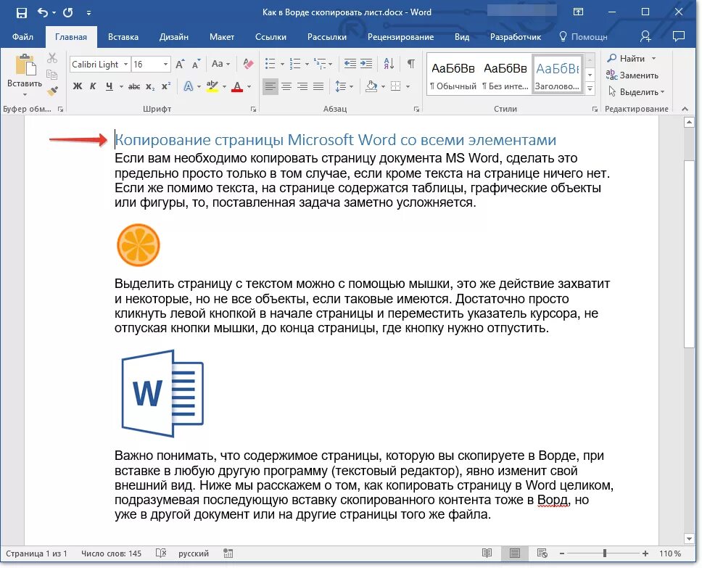Image resolution: width=702 pixels, height=568 pixels.
Task: Open the font size dropdown
Action: tap(165, 64)
